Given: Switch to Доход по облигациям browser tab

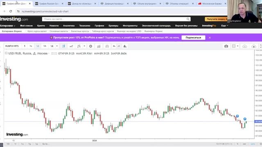Looking at the screenshot, I should pyautogui.click(x=81, y=4).
